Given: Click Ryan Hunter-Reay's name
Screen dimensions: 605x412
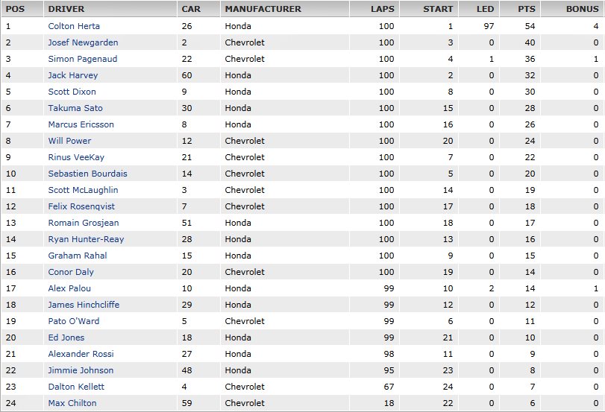Looking at the screenshot, I should [x=86, y=239].
